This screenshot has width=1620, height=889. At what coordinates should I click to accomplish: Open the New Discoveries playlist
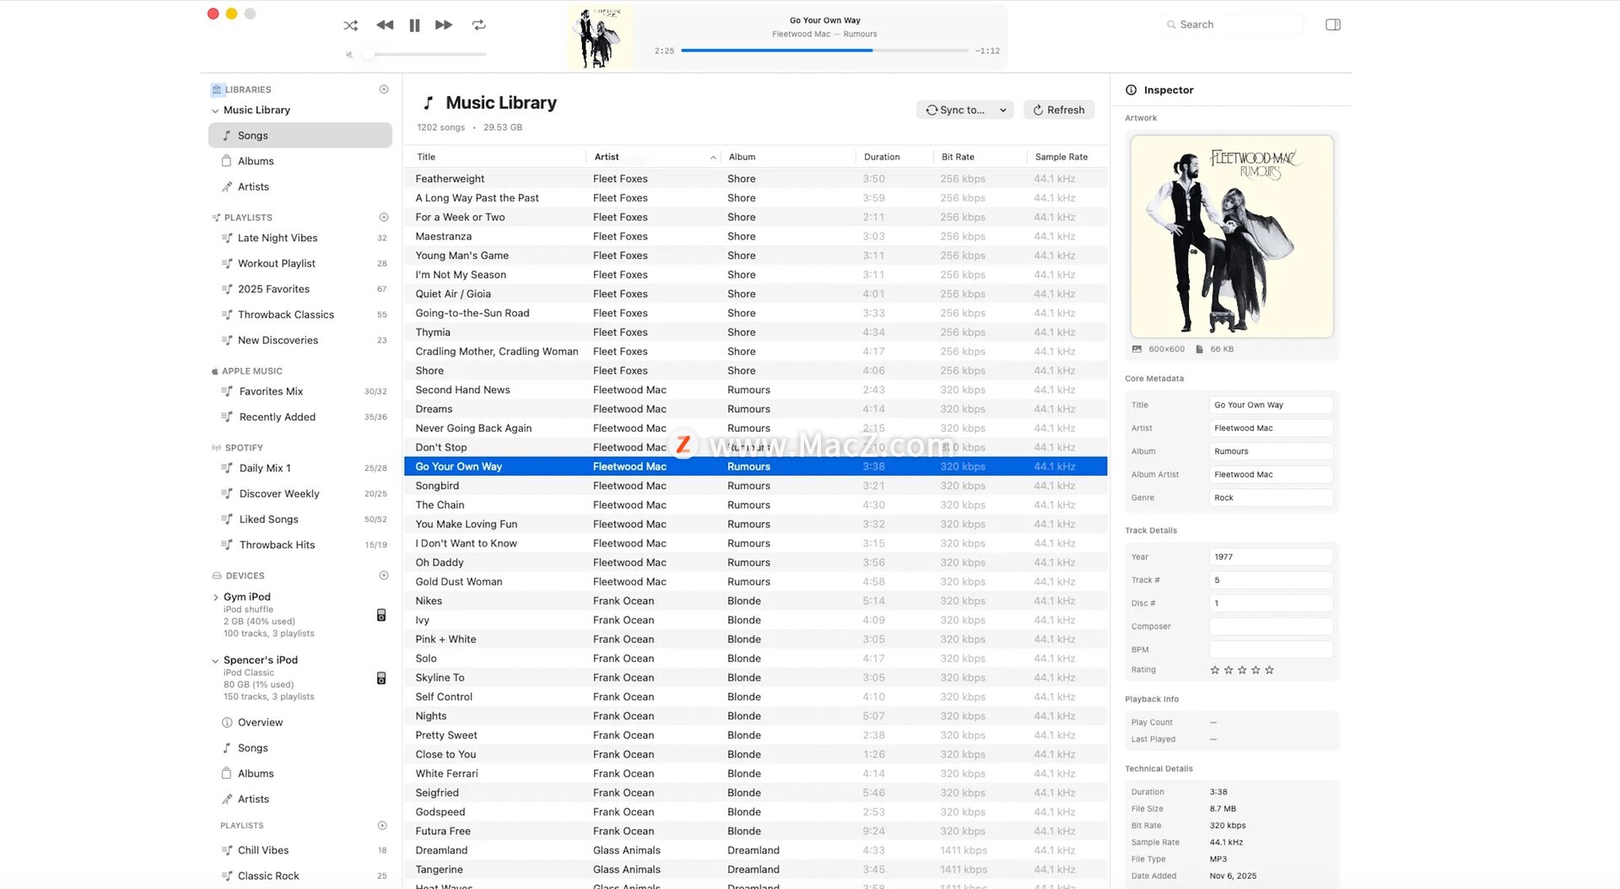(x=300, y=340)
